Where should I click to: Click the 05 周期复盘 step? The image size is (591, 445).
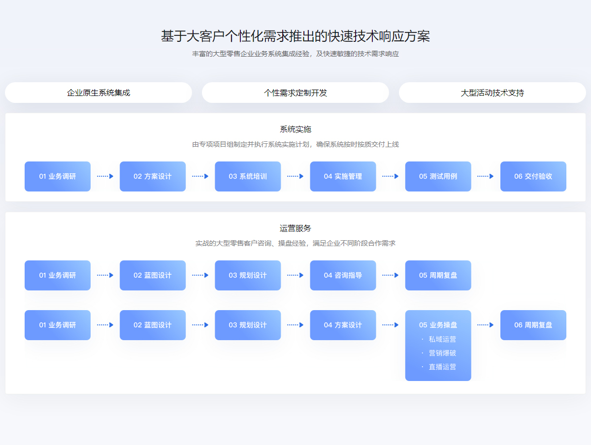pyautogui.click(x=438, y=275)
